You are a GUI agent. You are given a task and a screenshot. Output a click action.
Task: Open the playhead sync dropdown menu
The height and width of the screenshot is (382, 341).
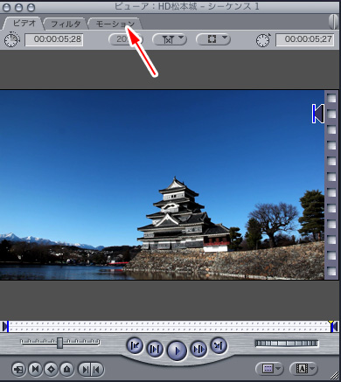tap(170, 39)
